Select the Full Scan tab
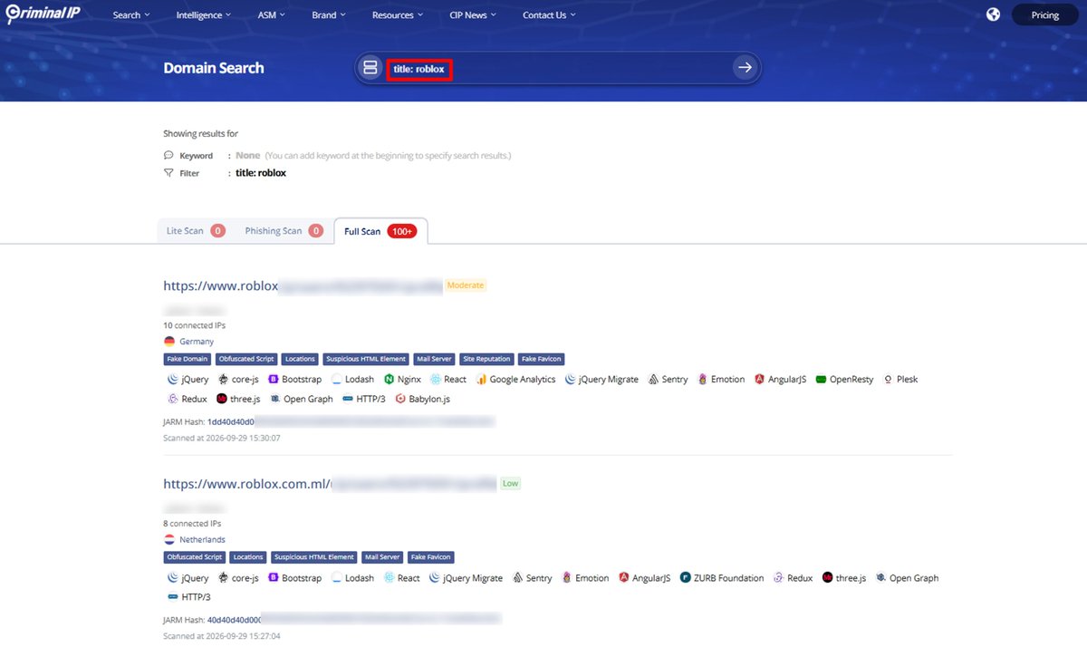 pyautogui.click(x=380, y=231)
